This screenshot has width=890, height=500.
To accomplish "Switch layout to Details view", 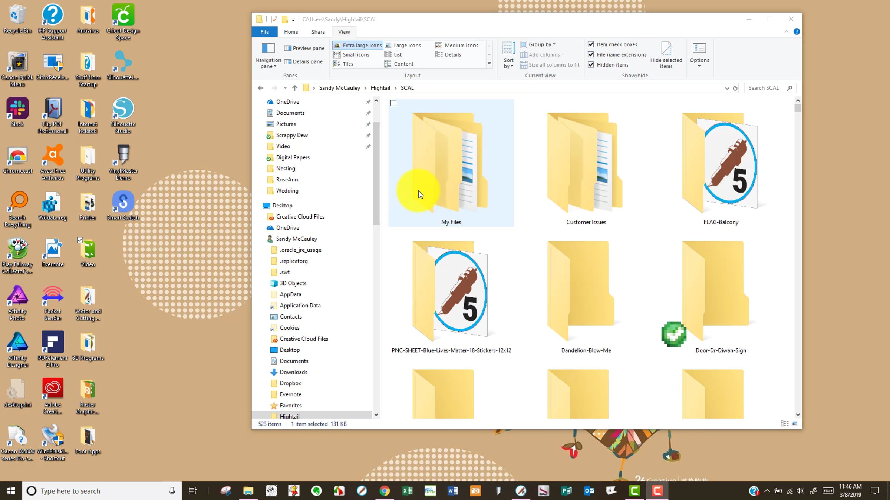I will tap(448, 54).
